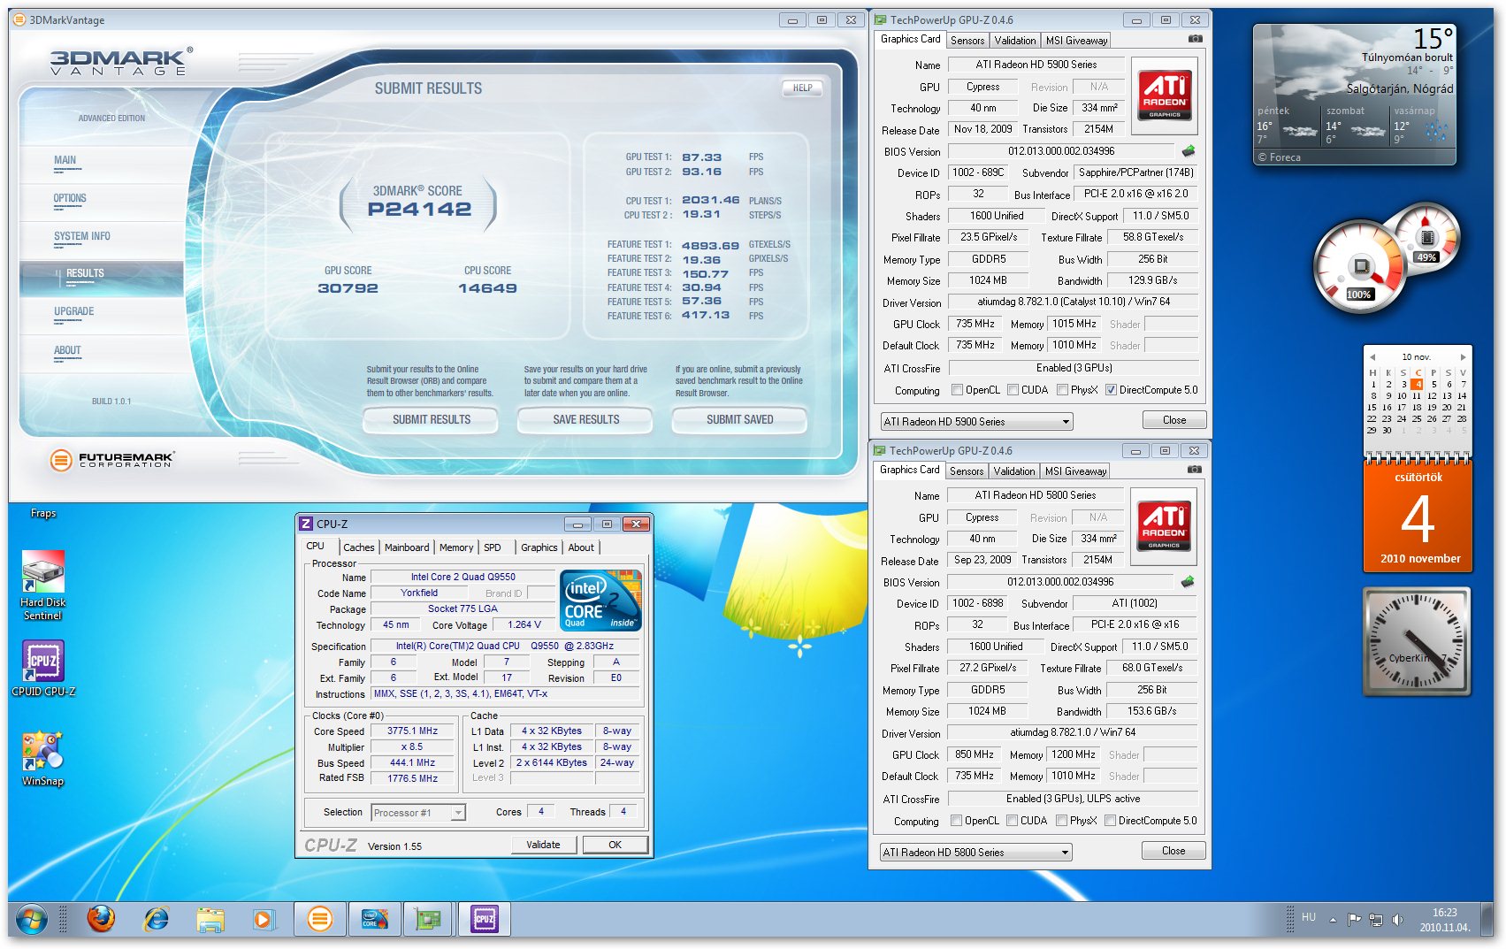This screenshot has width=1506, height=949.
Task: Open MSI Giveaway tab in upper GPU-Z
Action: pos(1076,41)
